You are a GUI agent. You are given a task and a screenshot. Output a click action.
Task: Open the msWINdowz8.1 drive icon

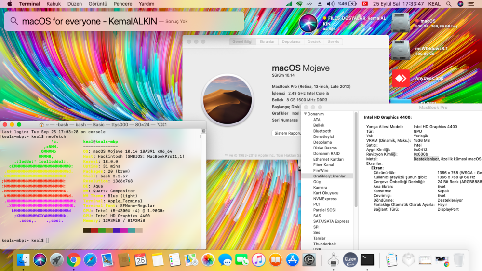click(401, 50)
